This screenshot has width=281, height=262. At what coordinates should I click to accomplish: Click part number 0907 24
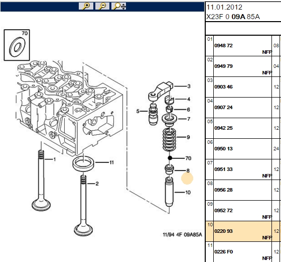pyautogui.click(x=223, y=108)
